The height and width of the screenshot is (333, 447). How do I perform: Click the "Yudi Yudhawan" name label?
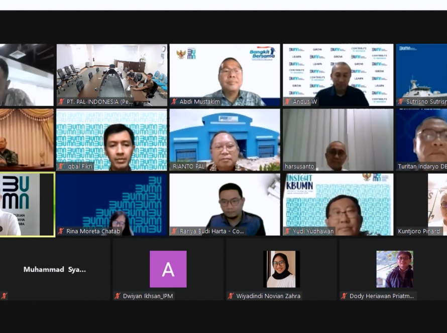pyautogui.click(x=313, y=231)
